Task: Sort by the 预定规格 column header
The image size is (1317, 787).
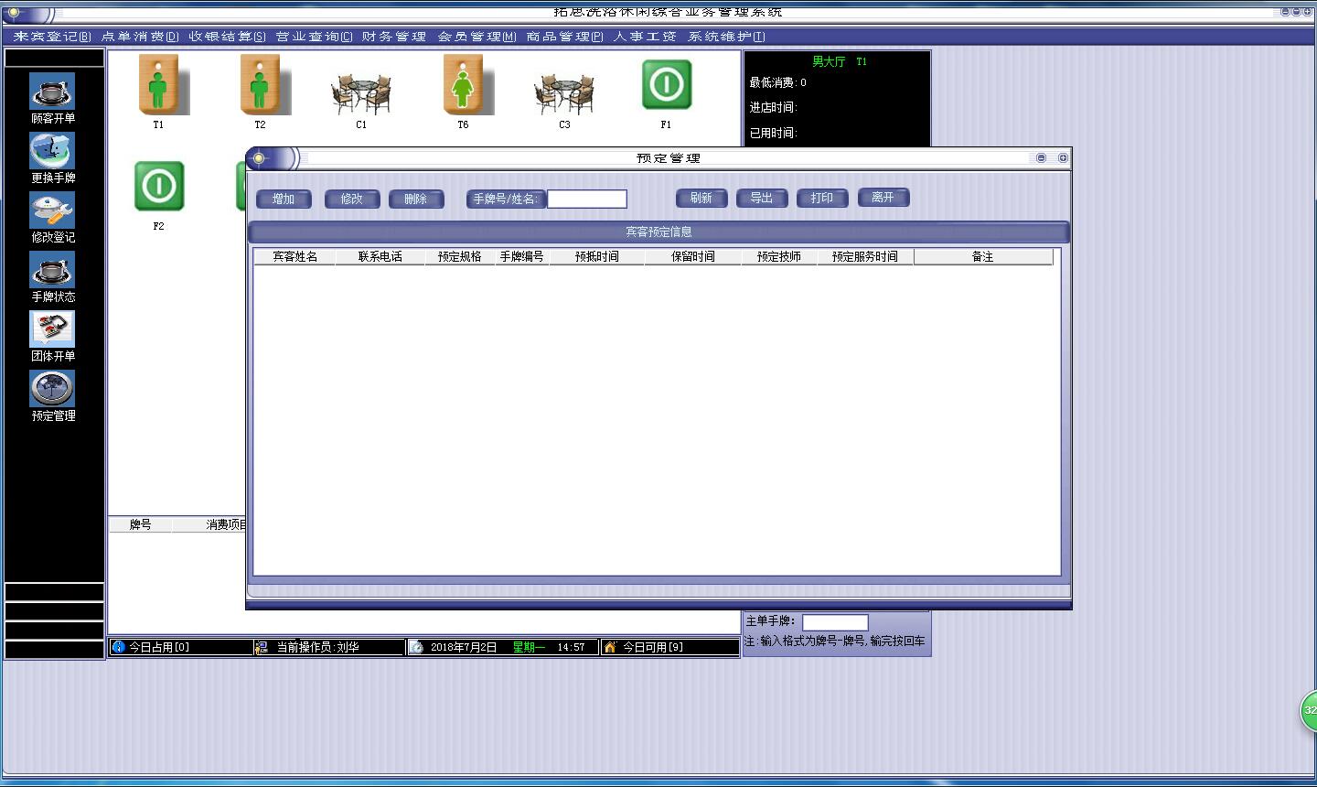Action: click(x=460, y=257)
